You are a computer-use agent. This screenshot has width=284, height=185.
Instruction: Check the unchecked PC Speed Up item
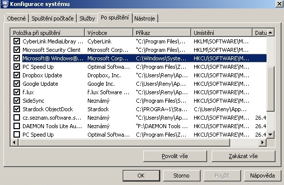click(16, 135)
